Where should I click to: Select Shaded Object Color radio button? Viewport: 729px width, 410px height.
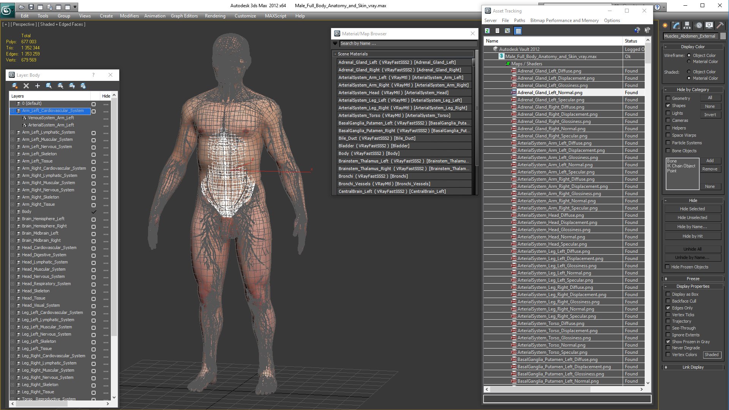pos(689,72)
